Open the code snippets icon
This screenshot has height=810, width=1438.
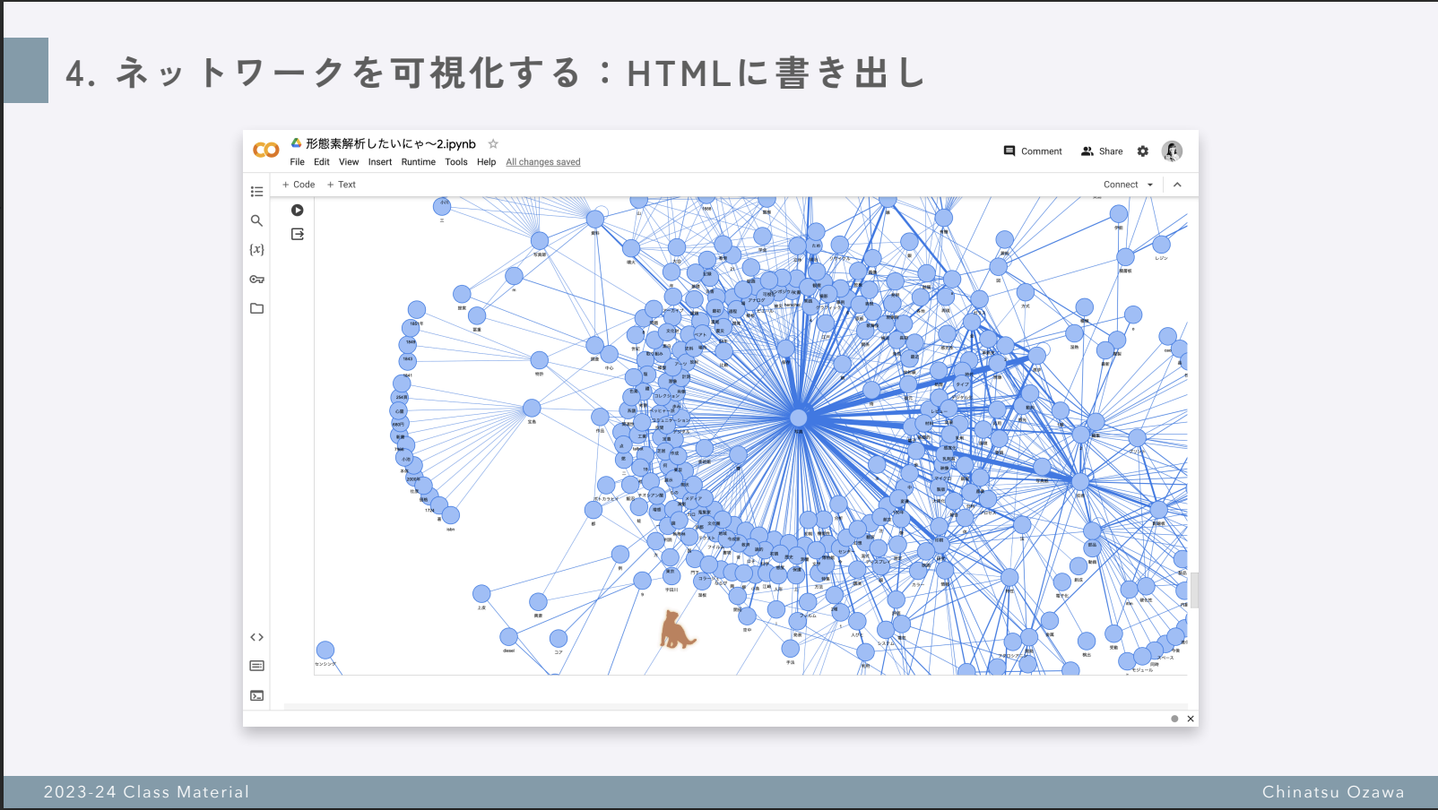point(257,637)
